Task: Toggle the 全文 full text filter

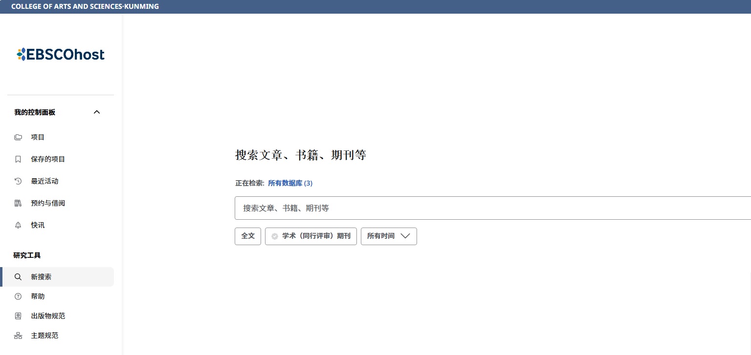Action: click(x=248, y=236)
